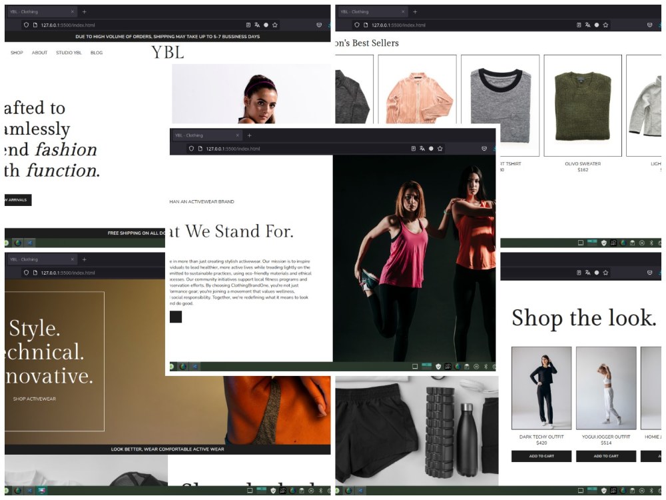The height and width of the screenshot is (500, 666).
Task: Open new tab in What We Stand For window
Action: (249, 135)
